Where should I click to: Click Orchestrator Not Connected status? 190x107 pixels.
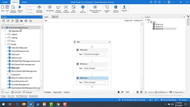tap(133, 100)
